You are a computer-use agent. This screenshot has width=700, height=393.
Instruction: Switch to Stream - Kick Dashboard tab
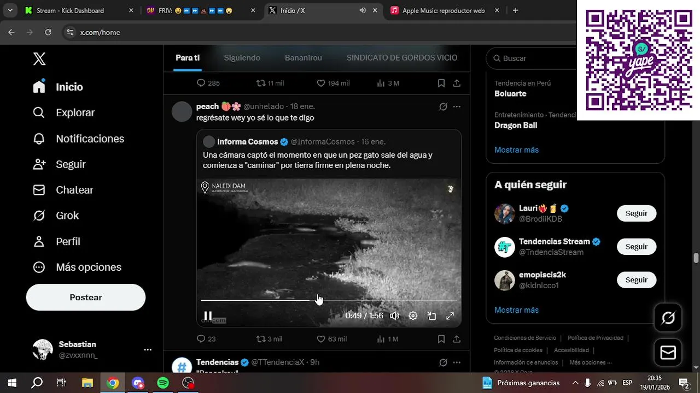tap(79, 10)
